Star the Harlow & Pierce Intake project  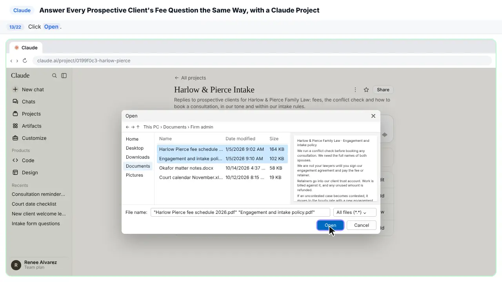tap(366, 90)
